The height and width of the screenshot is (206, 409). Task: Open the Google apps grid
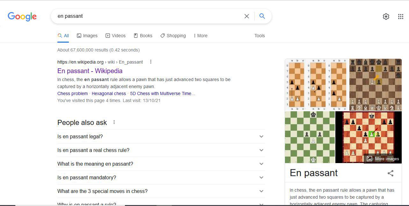[401, 17]
